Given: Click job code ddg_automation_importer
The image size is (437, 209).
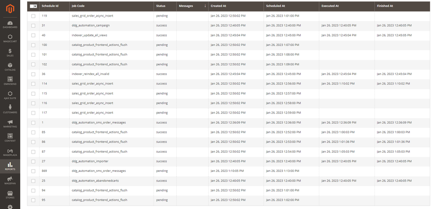Looking at the screenshot, I should tap(90, 161).
